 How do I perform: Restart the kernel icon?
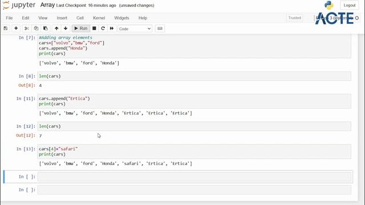[x=103, y=28]
